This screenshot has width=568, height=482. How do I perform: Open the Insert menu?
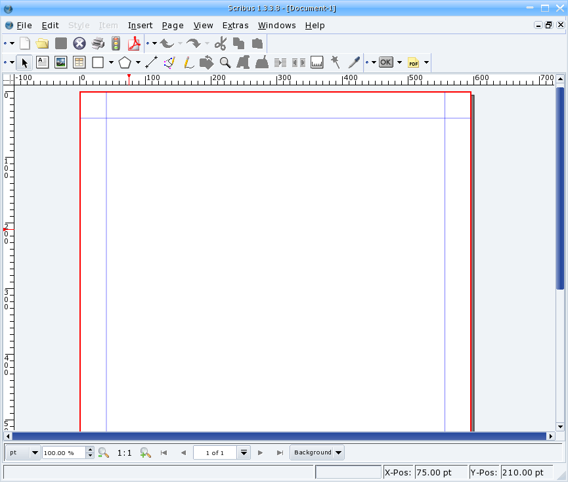pyautogui.click(x=140, y=25)
